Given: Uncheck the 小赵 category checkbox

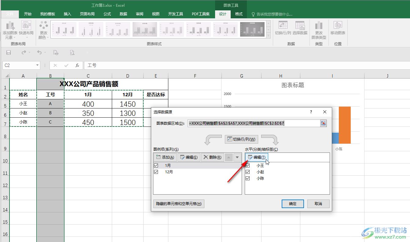Looking at the screenshot, I should (248, 172).
